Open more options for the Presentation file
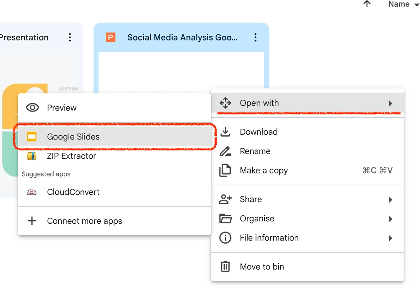 click(x=70, y=37)
